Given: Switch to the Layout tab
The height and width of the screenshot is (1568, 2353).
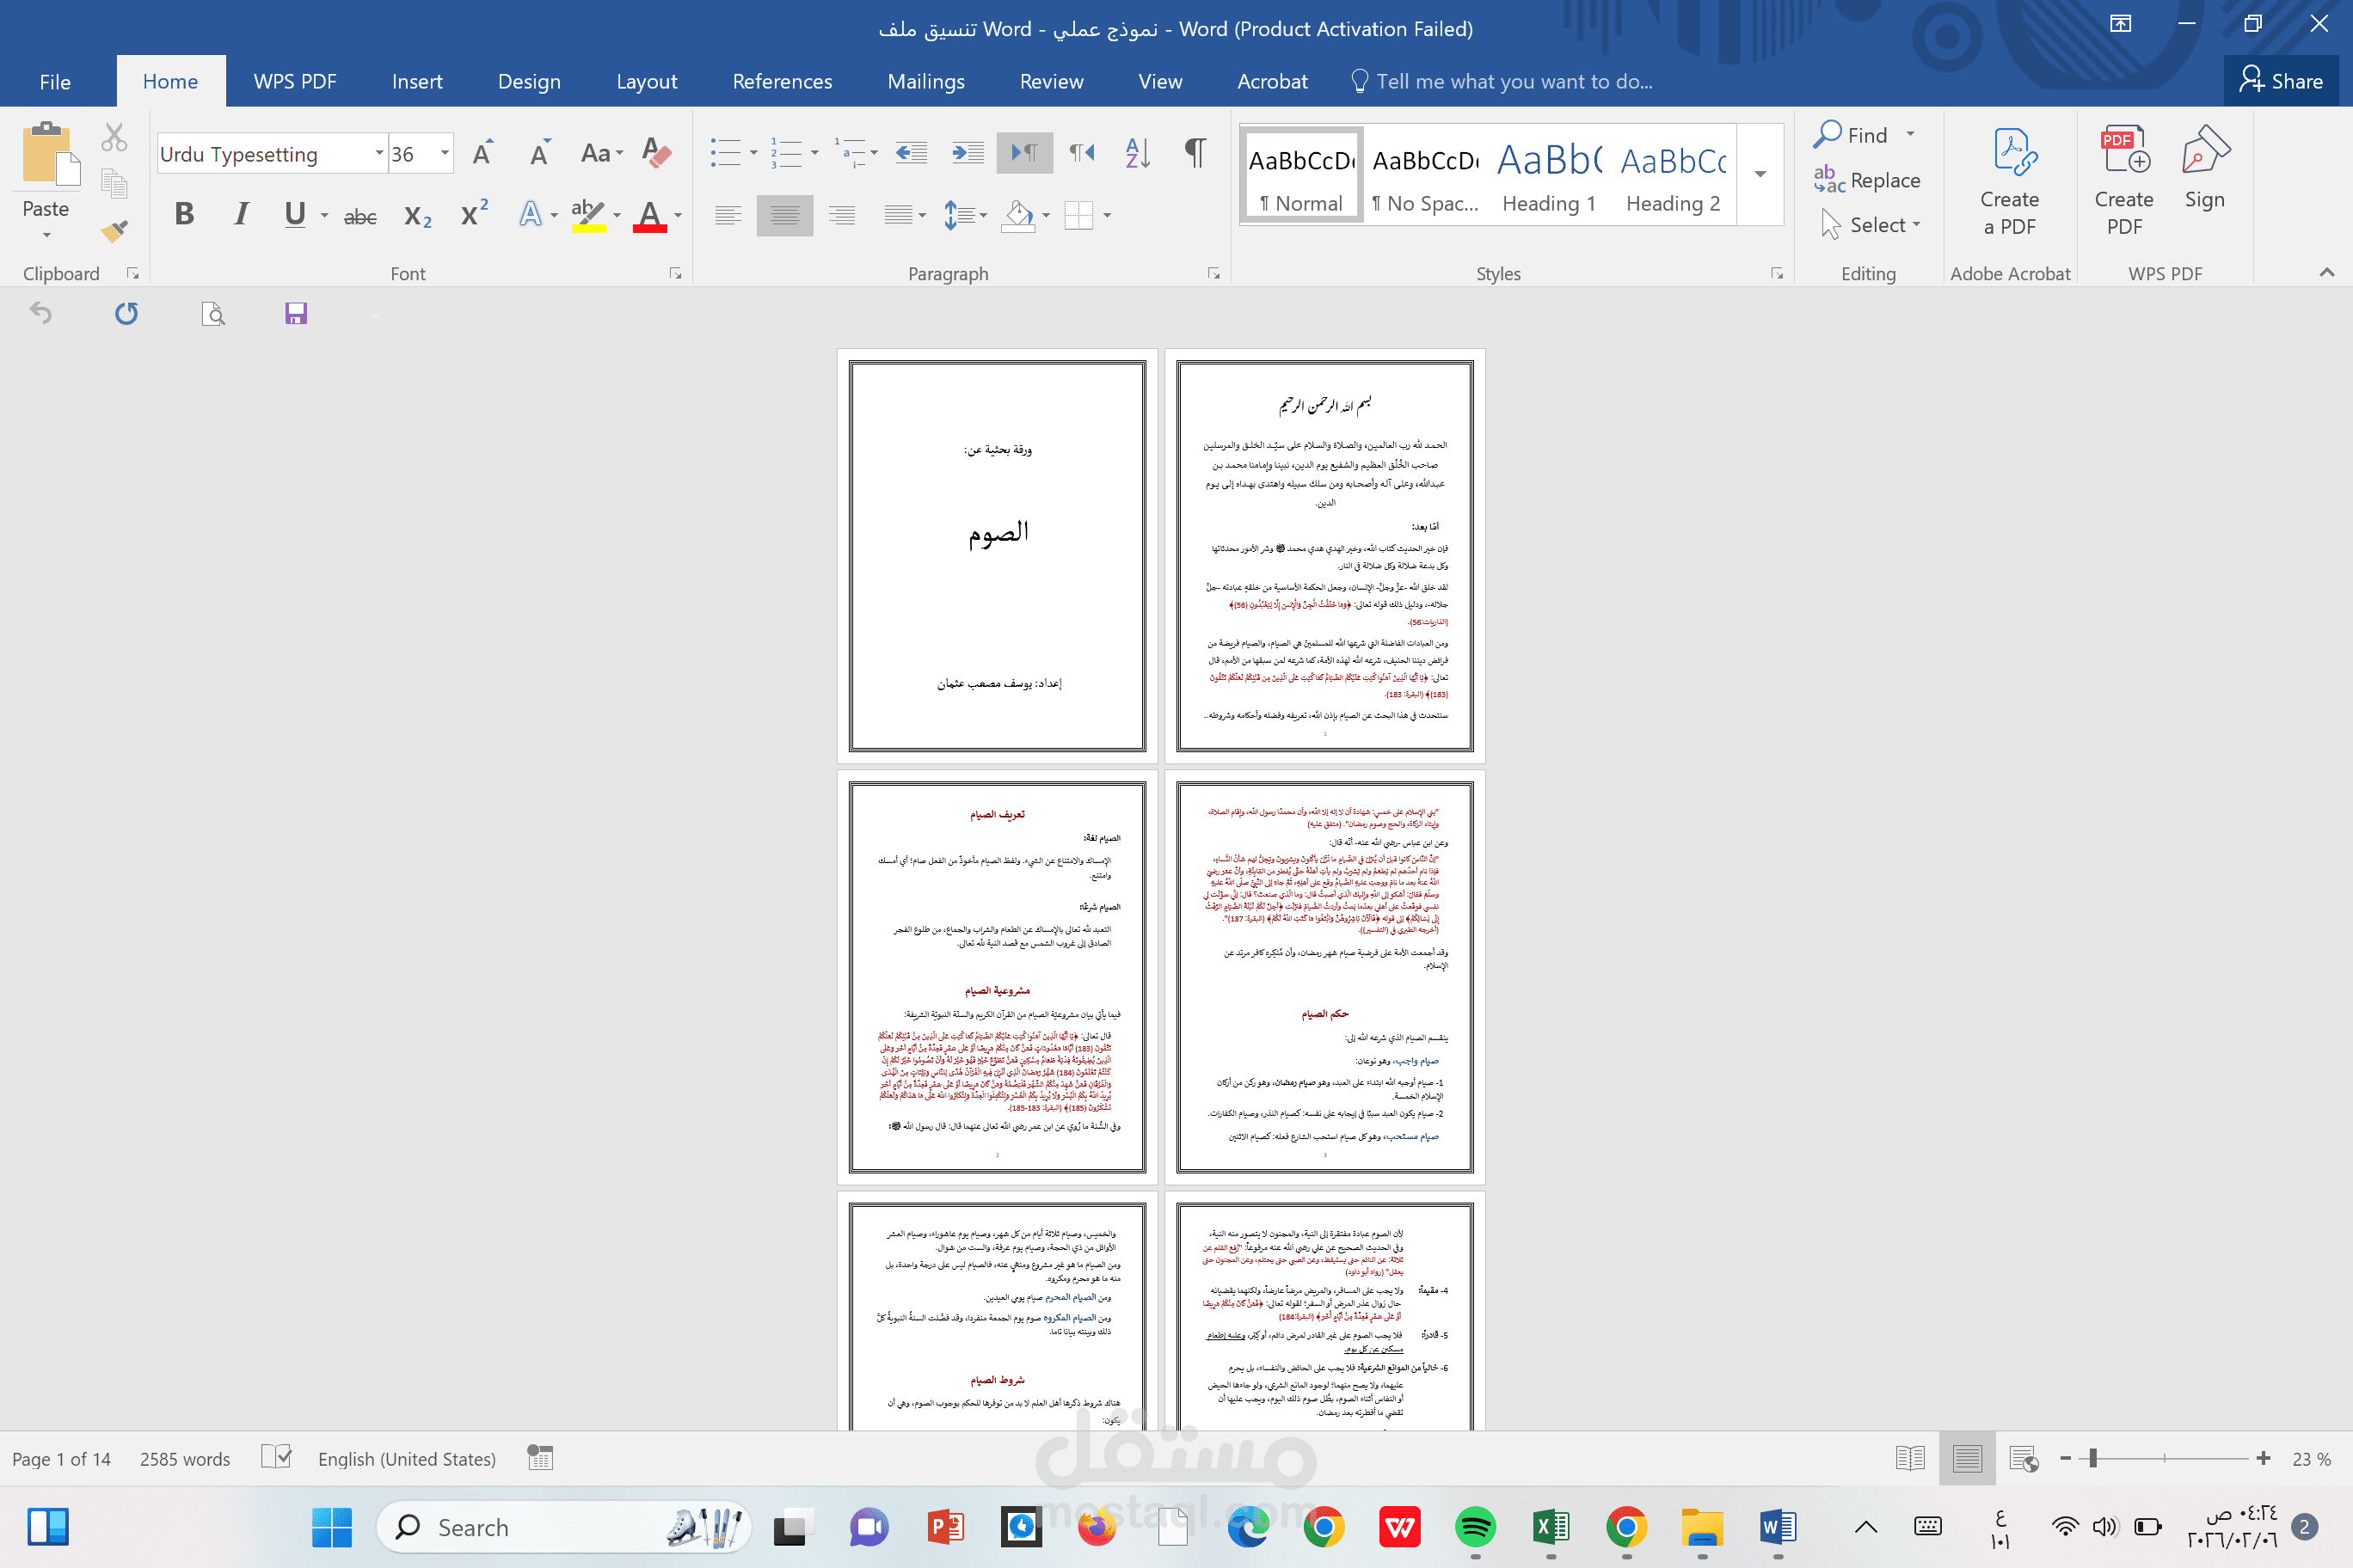Looking at the screenshot, I should click(x=648, y=82).
